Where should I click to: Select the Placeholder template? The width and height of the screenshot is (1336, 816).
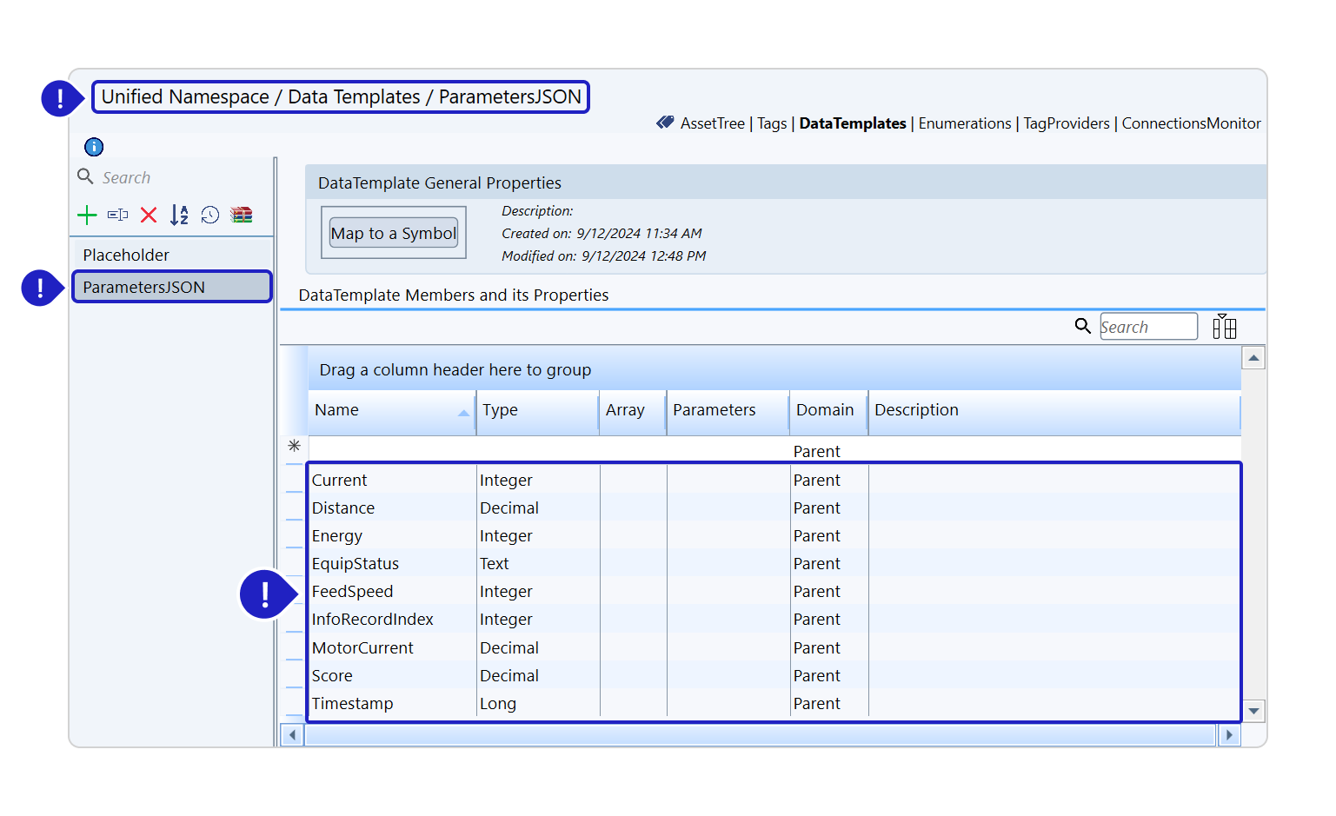click(x=172, y=255)
